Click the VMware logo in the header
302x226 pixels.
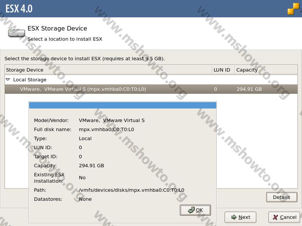click(x=294, y=9)
